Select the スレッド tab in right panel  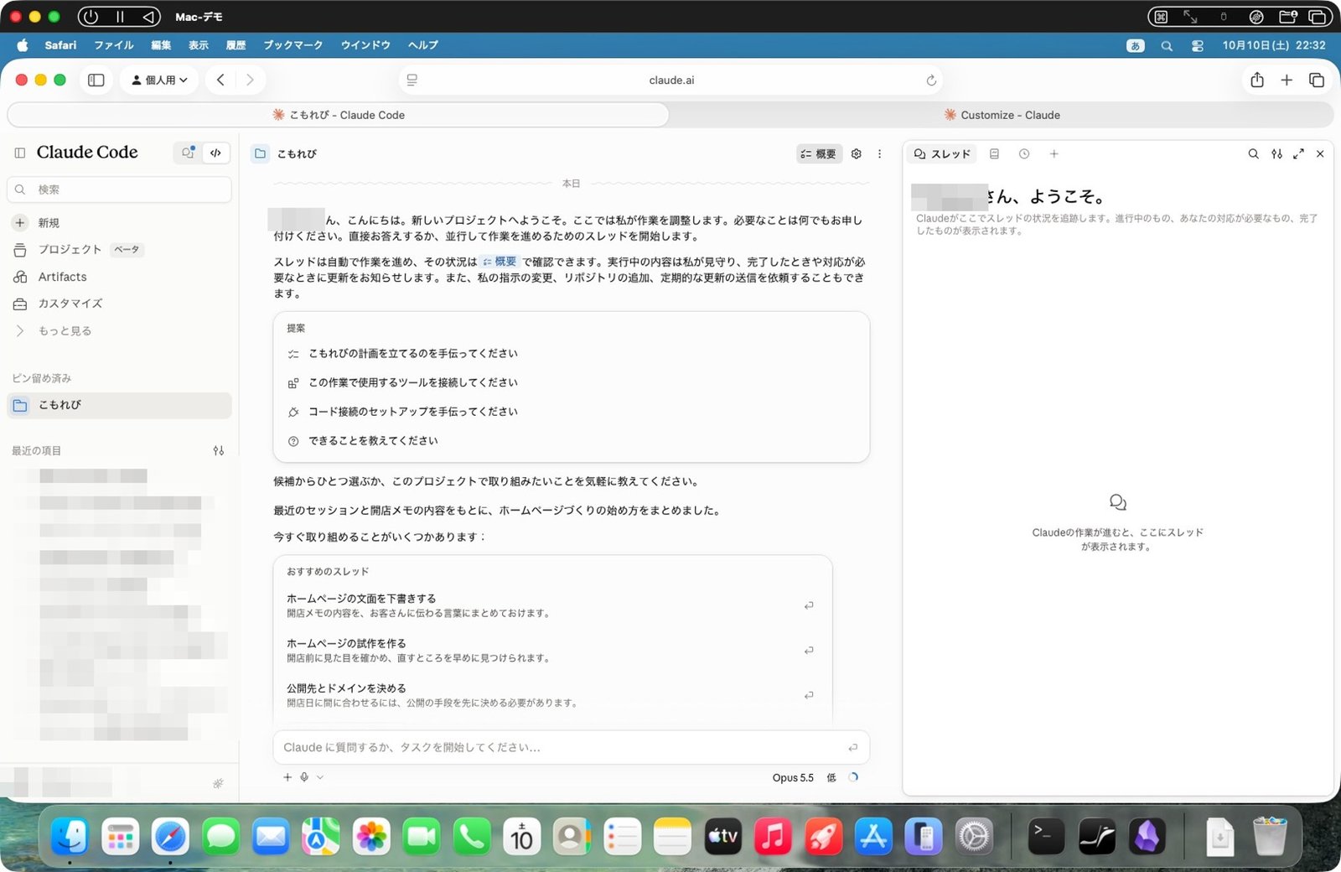943,153
